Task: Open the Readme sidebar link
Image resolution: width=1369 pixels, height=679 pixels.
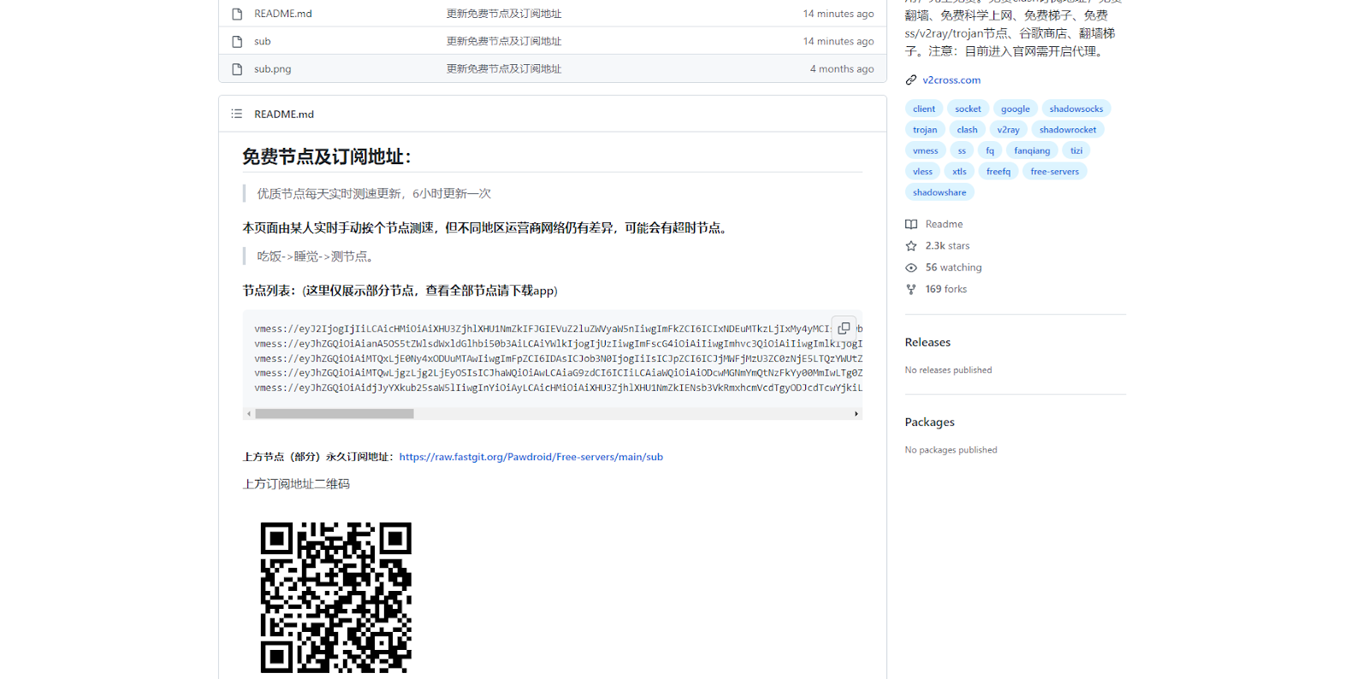Action: (944, 224)
